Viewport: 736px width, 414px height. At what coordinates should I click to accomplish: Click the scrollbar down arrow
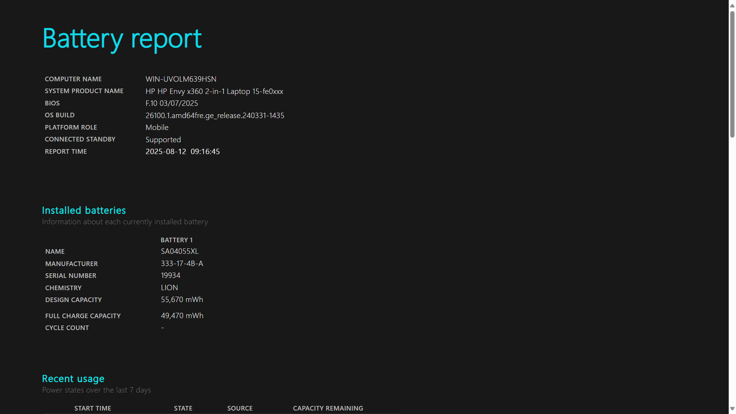732,408
